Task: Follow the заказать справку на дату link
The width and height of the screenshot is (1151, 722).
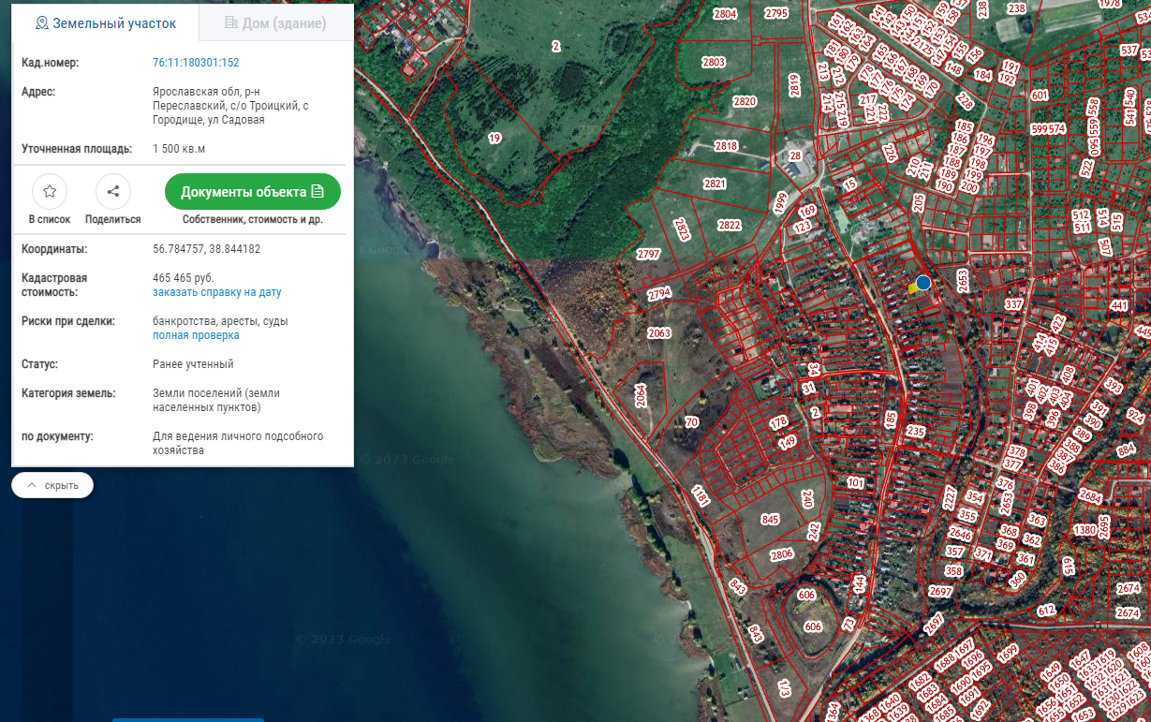Action: coord(216,292)
